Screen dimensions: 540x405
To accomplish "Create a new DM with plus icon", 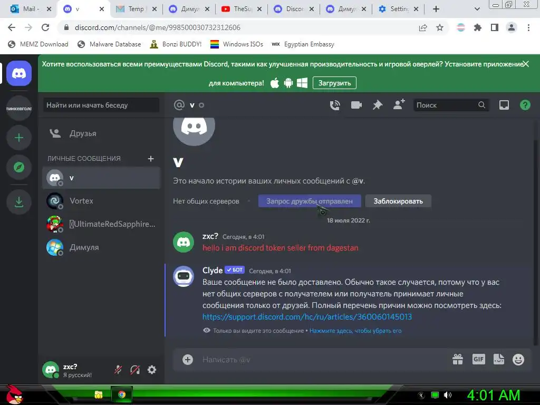I will click(x=150, y=158).
